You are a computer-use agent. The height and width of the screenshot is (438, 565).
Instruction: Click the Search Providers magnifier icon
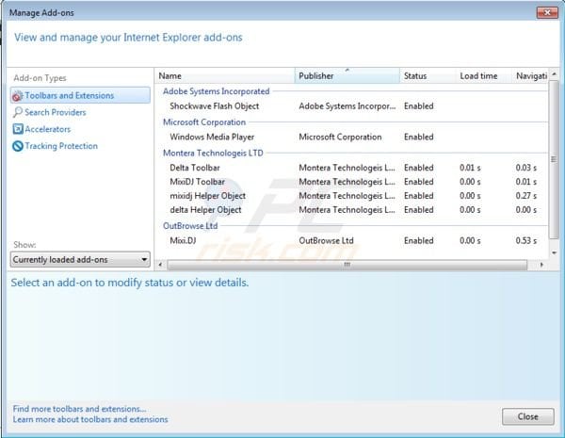(x=17, y=112)
